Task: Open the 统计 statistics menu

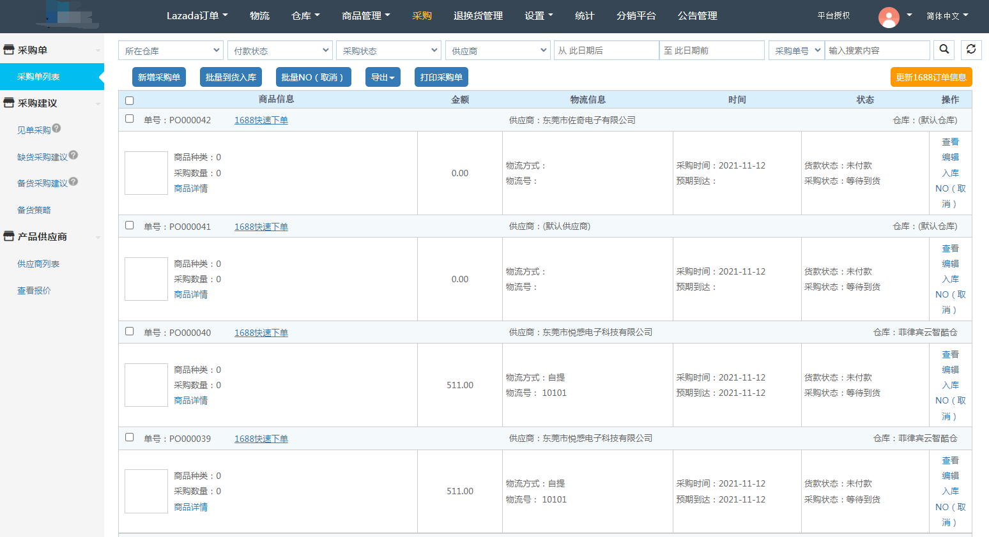Action: coord(585,16)
